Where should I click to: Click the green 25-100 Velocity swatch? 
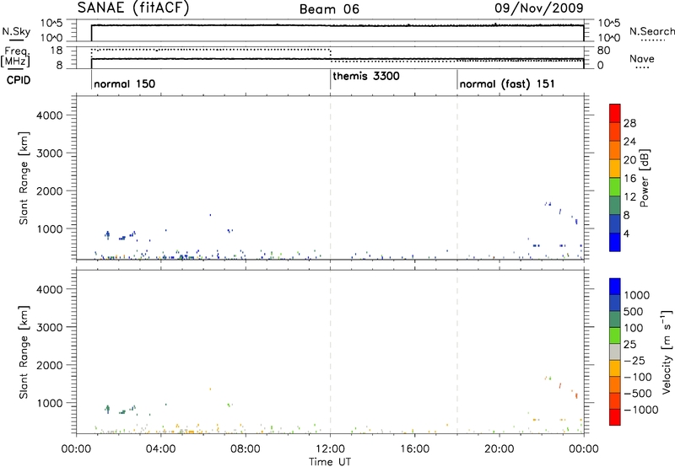pyautogui.click(x=615, y=335)
